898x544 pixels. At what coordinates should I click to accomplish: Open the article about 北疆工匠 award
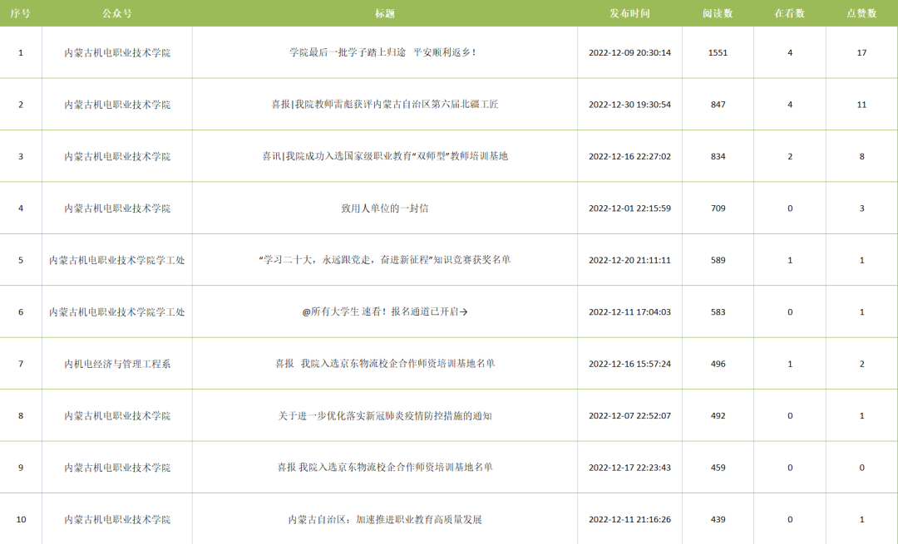click(x=384, y=105)
